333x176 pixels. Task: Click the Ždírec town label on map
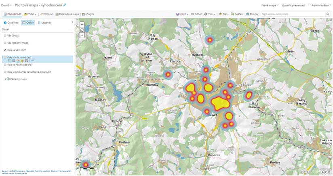pyautogui.click(x=315, y=31)
